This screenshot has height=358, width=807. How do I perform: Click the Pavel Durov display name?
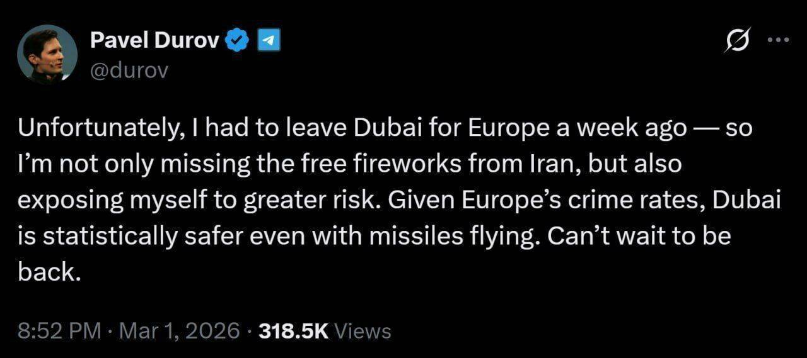[x=154, y=41]
